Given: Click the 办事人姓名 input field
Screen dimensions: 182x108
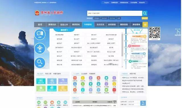Looking at the screenshot, I should click(134, 105).
